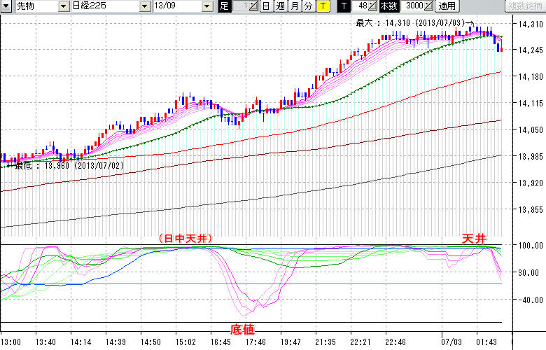Screen dimensions: 546x350
Task: Switch to the monthly 月 timeframe
Action: coord(294,6)
